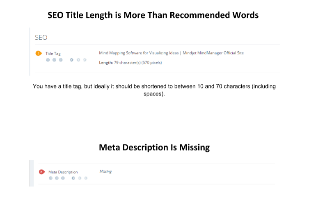Click second target icon under Meta Description
Screen dimensions: 309x200
pos(57,178)
